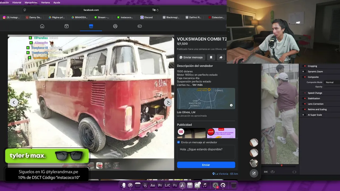Open After Effects from the Dock

(152, 185)
